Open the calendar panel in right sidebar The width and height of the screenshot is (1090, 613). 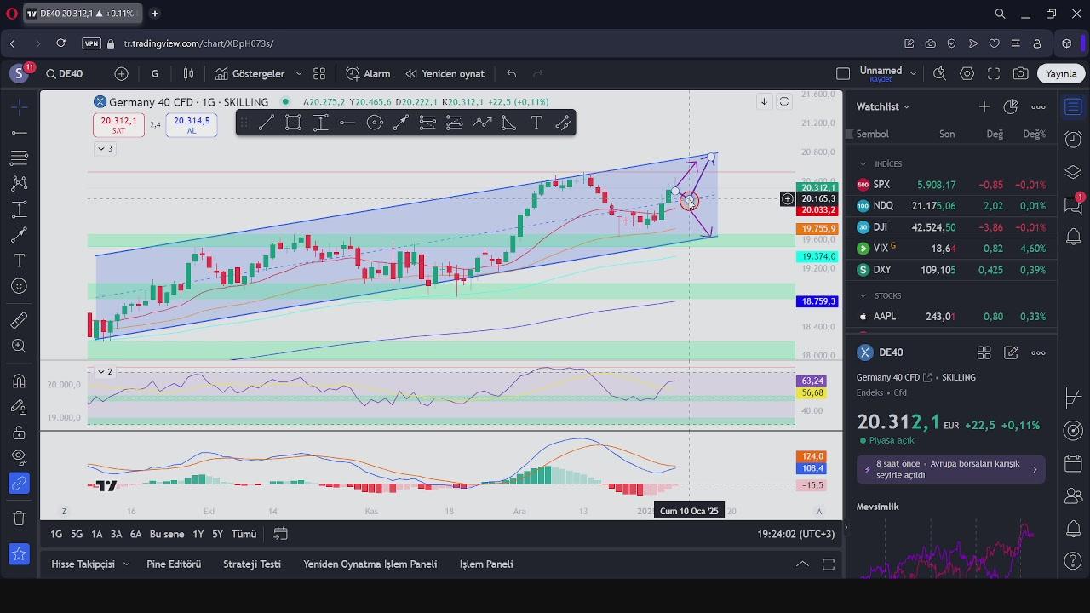pos(1073,464)
